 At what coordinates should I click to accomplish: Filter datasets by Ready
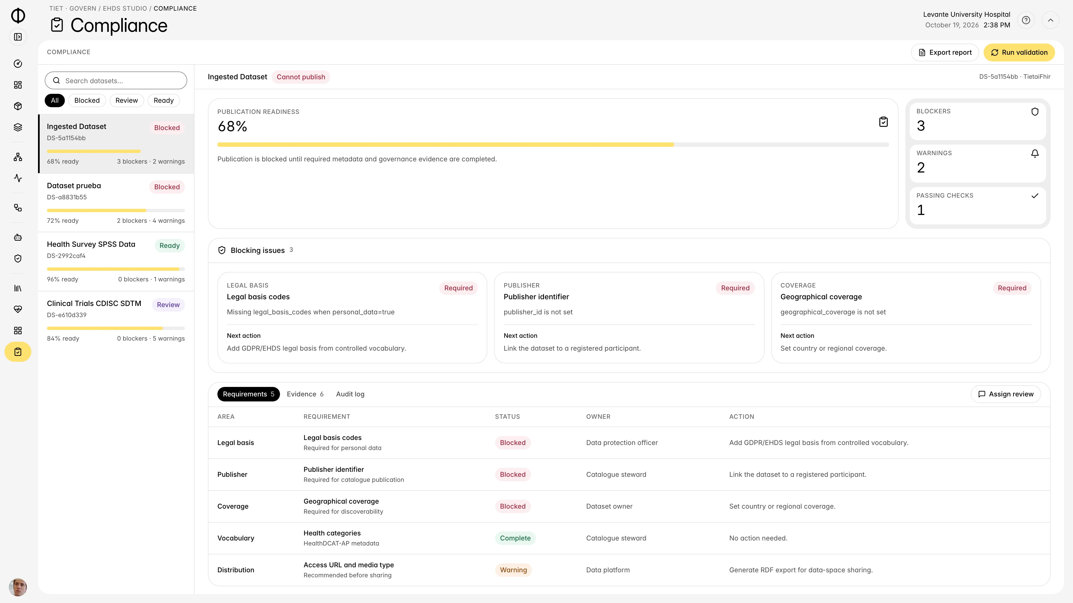(164, 100)
